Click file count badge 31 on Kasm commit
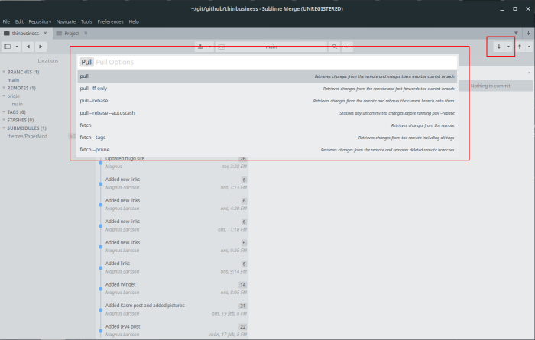 click(242, 306)
